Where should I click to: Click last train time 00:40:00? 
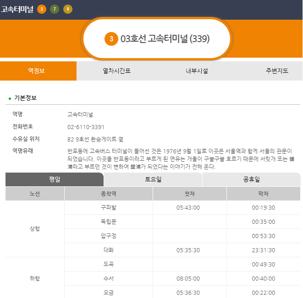pos(264,278)
